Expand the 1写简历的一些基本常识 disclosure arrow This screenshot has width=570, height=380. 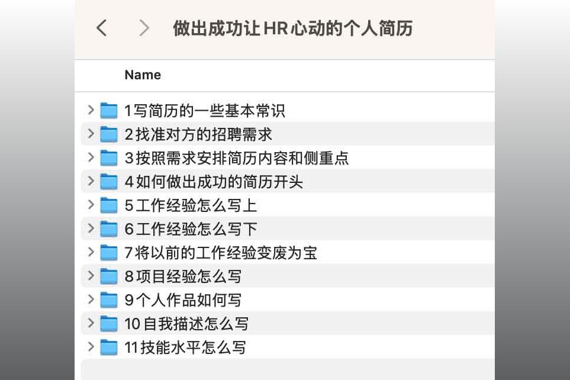[x=91, y=110]
